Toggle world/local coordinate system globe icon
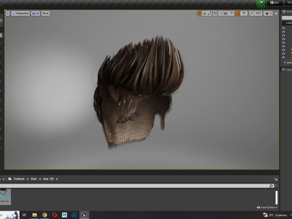This screenshot has width=292, height=219. 215,13
